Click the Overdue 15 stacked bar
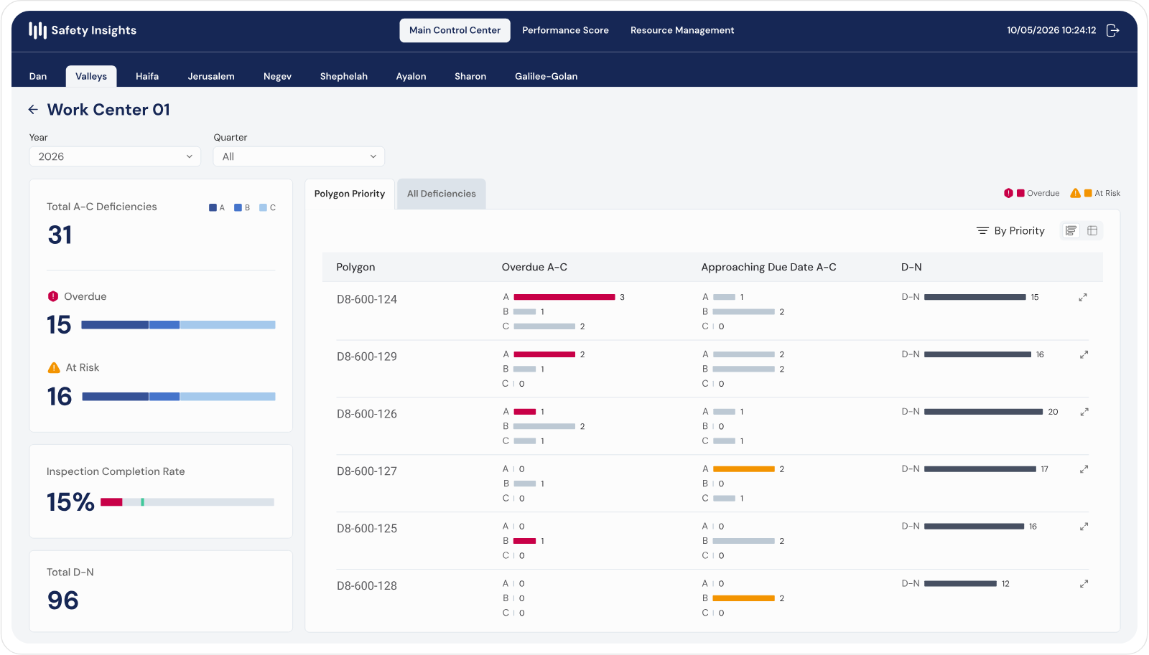 click(178, 325)
